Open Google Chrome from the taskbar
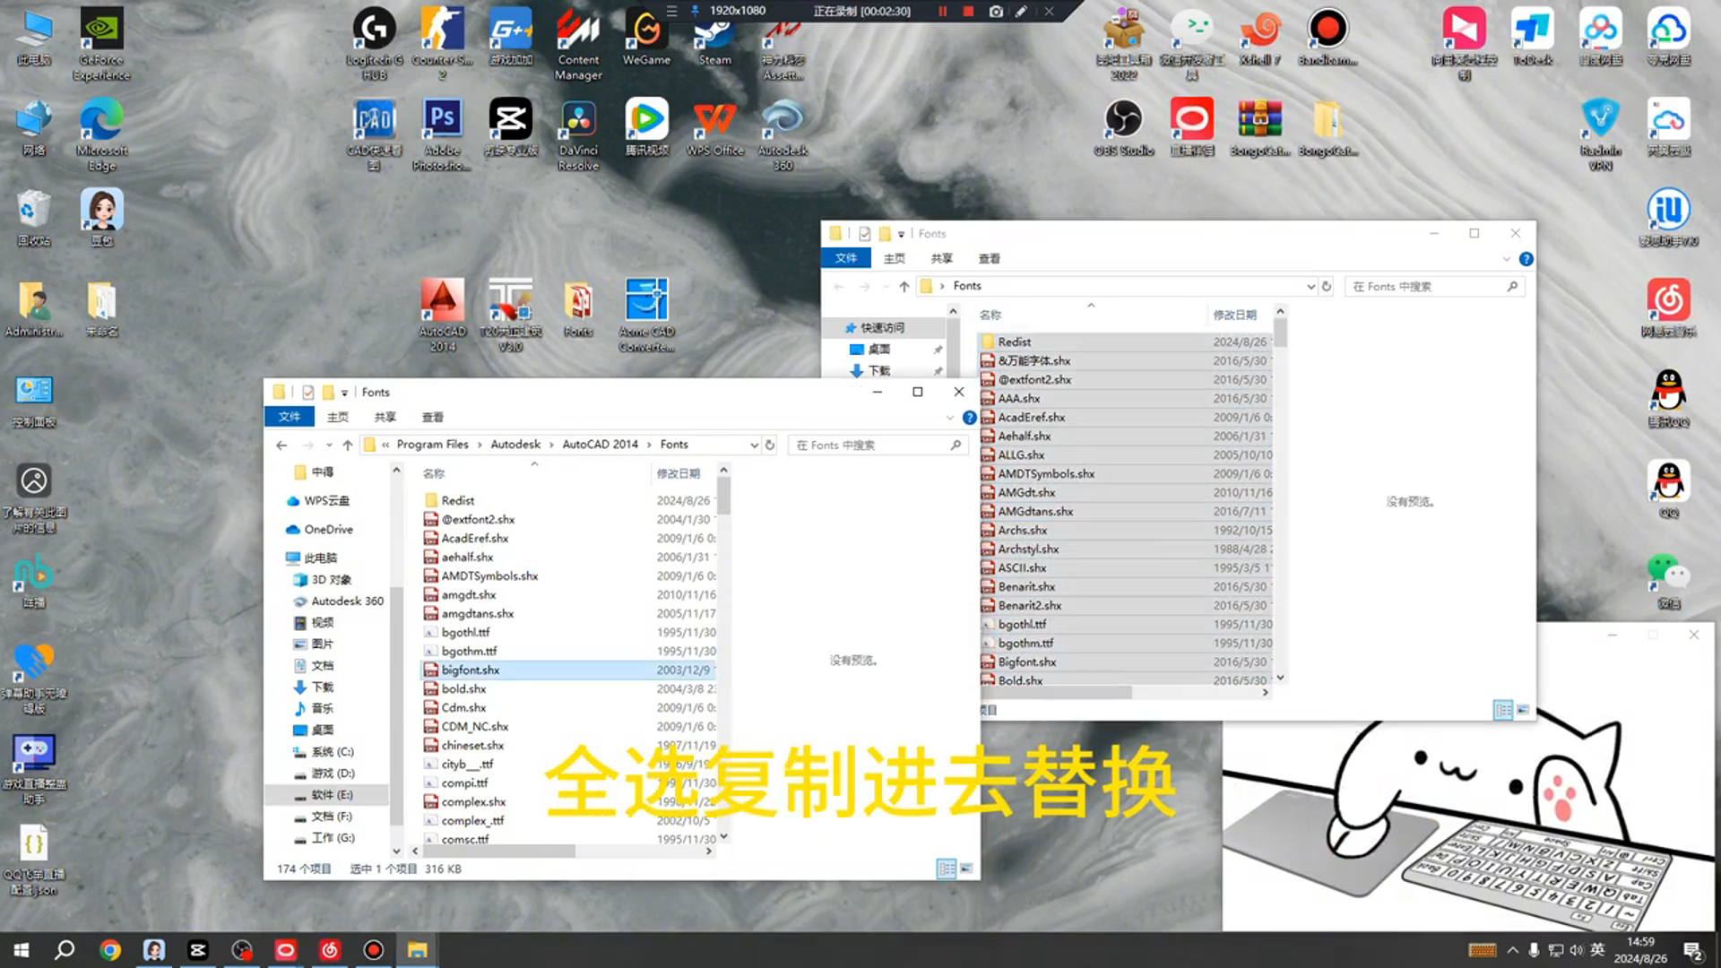 point(110,950)
